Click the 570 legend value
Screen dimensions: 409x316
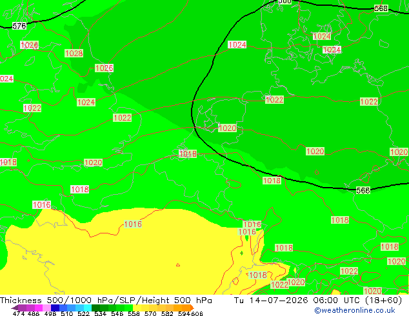(x=150, y=313)
